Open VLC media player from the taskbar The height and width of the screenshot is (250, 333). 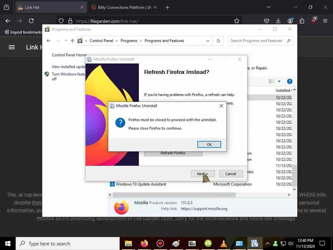[224, 243]
